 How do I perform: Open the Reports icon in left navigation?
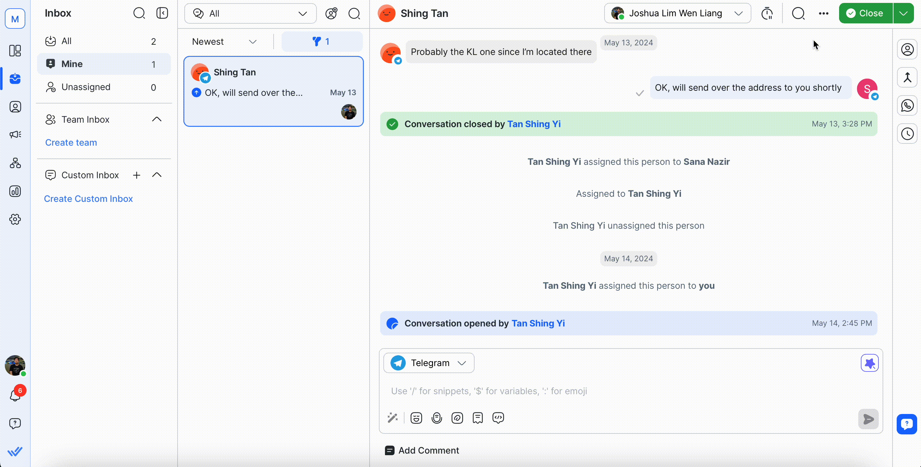15,191
